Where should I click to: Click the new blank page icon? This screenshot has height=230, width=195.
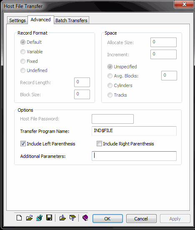point(19,218)
